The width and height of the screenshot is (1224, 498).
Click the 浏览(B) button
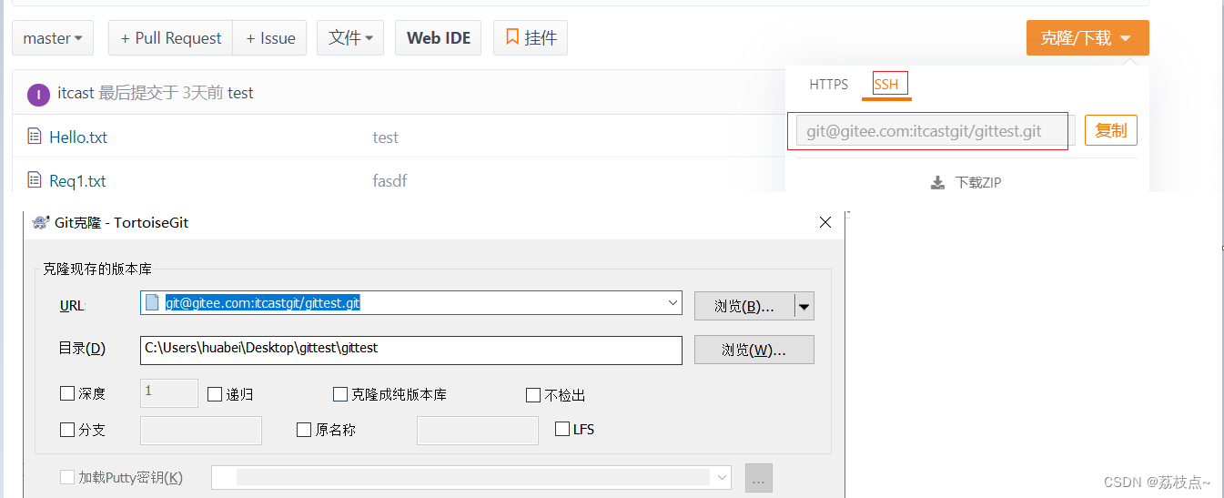click(x=744, y=306)
